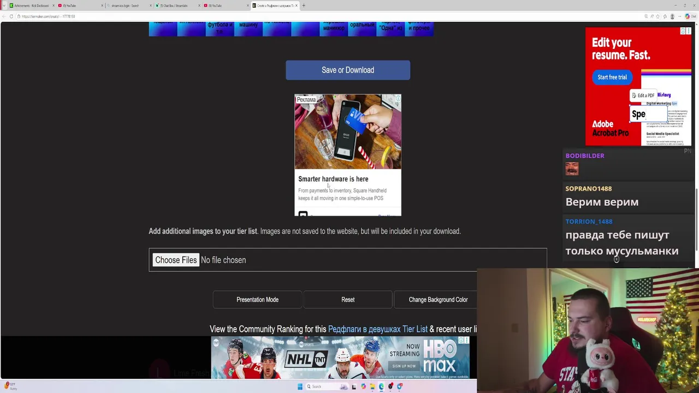Click the Square Handheld ad image

(348, 132)
